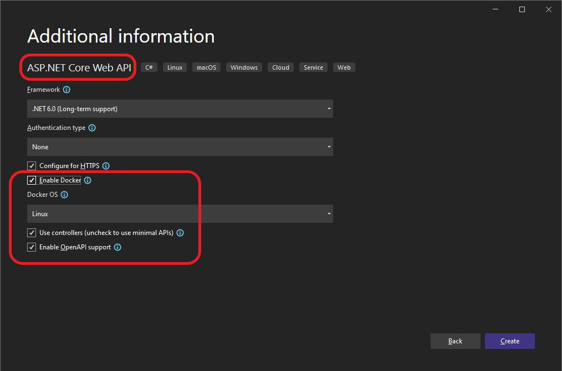Select the Cloud tag
562x371 pixels.
[280, 67]
